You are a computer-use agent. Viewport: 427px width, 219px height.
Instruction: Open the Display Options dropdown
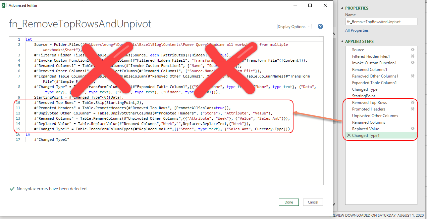pos(294,27)
